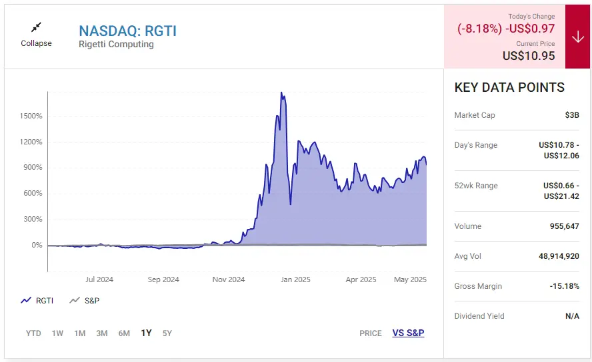The height and width of the screenshot is (362, 592).
Task: Click the Jan 2025 x-axis label
Action: pos(295,279)
